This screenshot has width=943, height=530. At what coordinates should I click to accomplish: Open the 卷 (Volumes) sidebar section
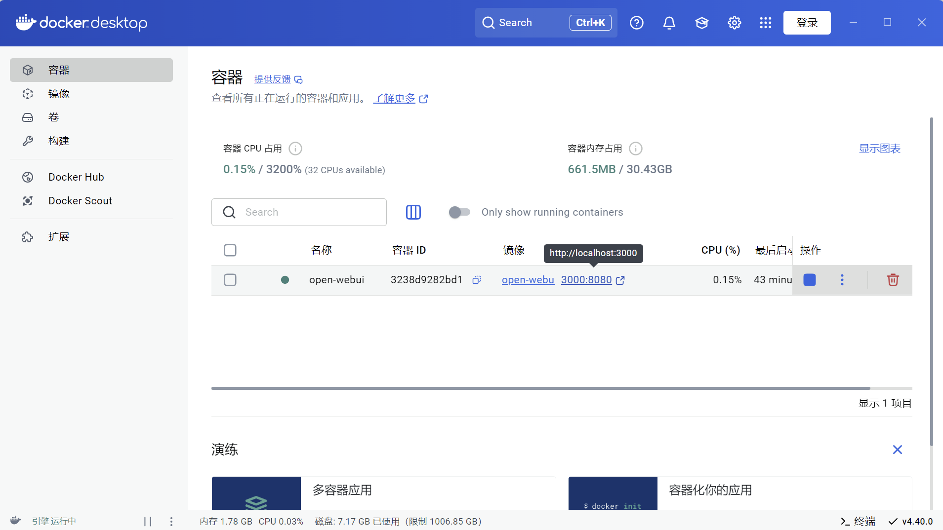(91, 117)
